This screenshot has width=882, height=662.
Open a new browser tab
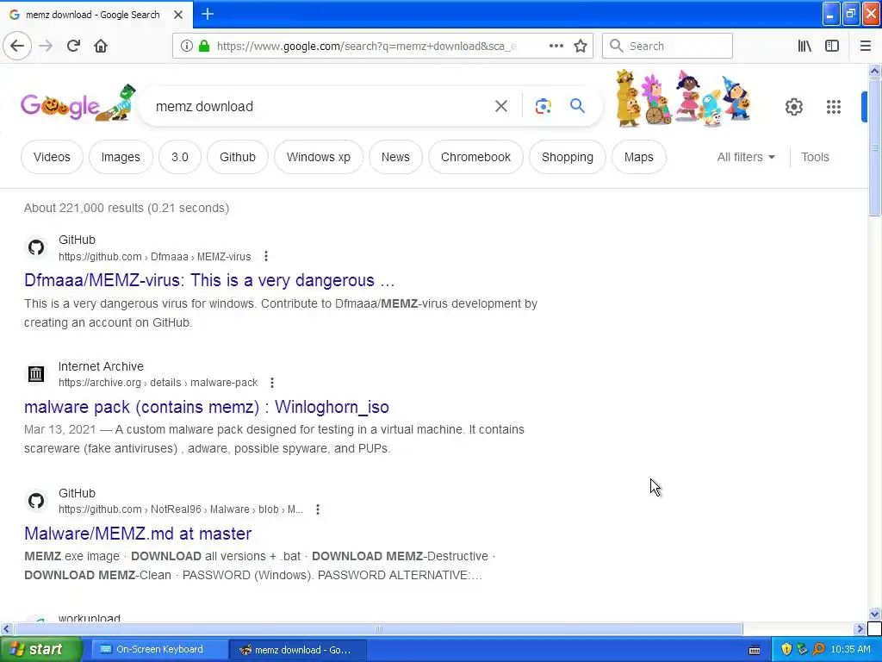(208, 14)
